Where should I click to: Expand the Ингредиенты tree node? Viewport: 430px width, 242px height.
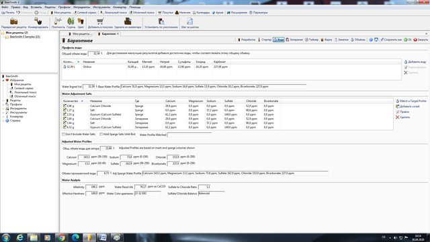tap(3, 108)
